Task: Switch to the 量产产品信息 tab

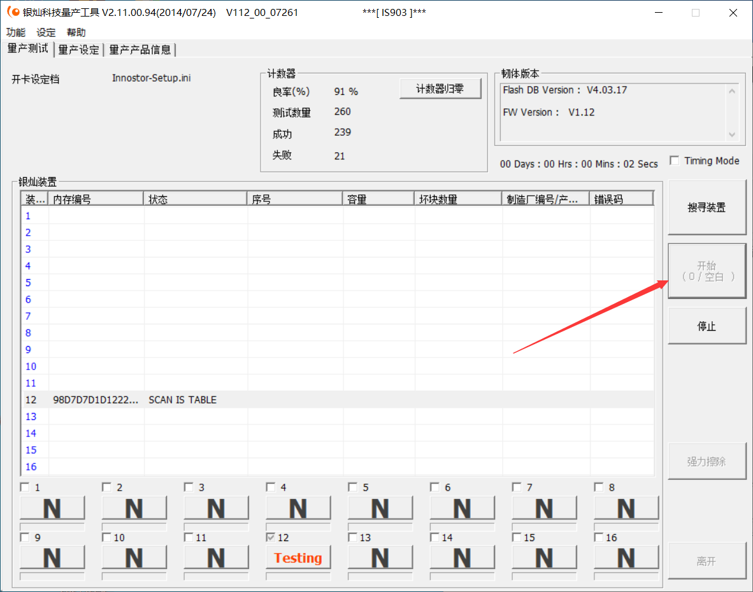Action: [140, 50]
